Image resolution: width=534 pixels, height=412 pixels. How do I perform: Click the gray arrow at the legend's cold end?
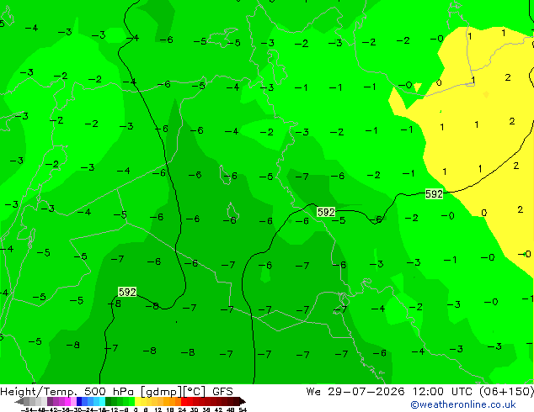[x=19, y=401]
